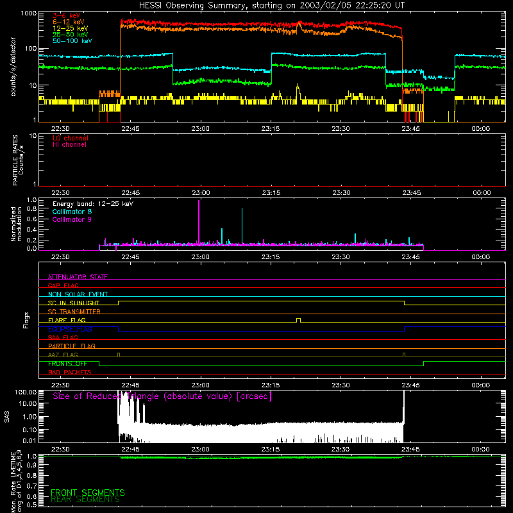Select the Collimator 9 legend entry
Screen dimensions: 513x513
coord(72,219)
